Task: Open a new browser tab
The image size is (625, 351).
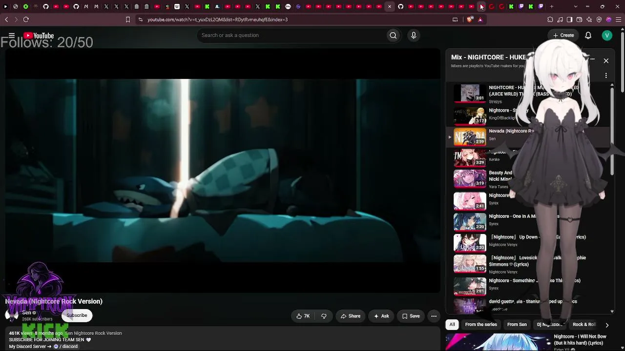Action: pos(552,6)
